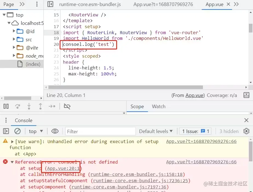The width and height of the screenshot is (253, 192).
Task: Step over next function call
Action: click(x=18, y=106)
